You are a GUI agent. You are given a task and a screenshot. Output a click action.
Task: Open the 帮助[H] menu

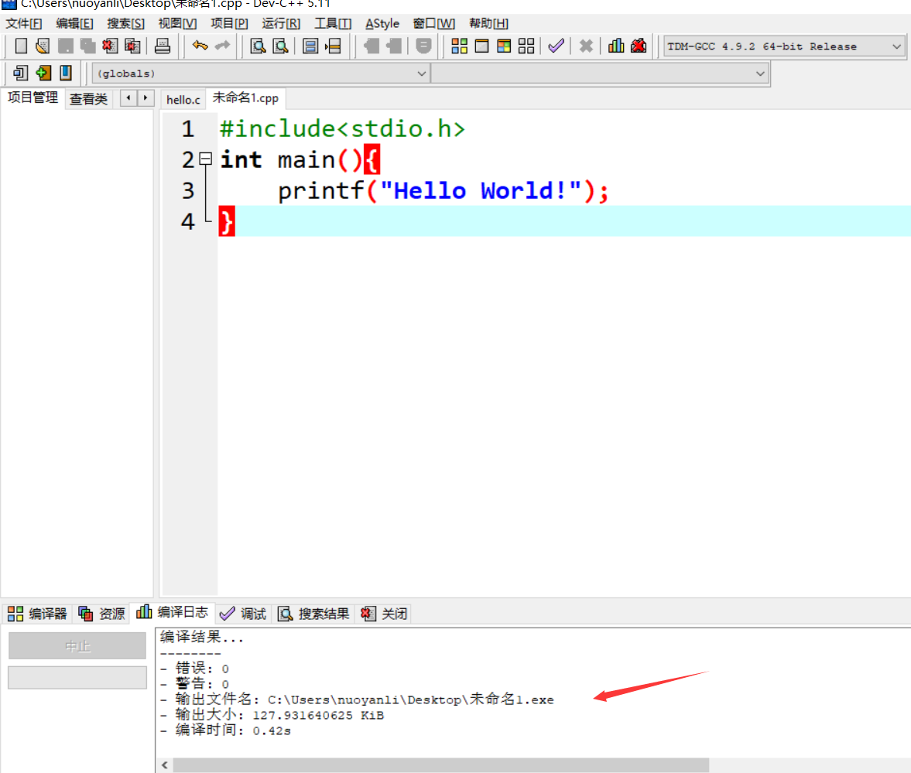488,23
